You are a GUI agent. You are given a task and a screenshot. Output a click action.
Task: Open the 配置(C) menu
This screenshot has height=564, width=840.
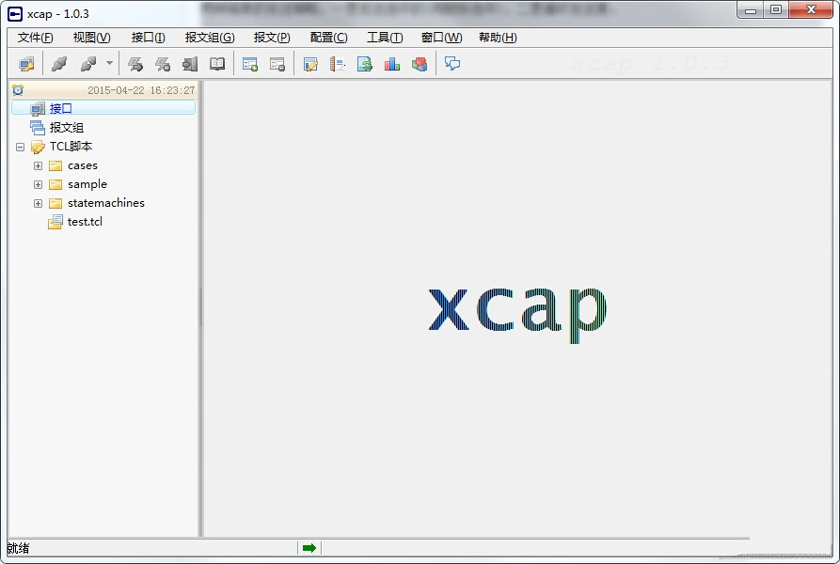coord(327,37)
